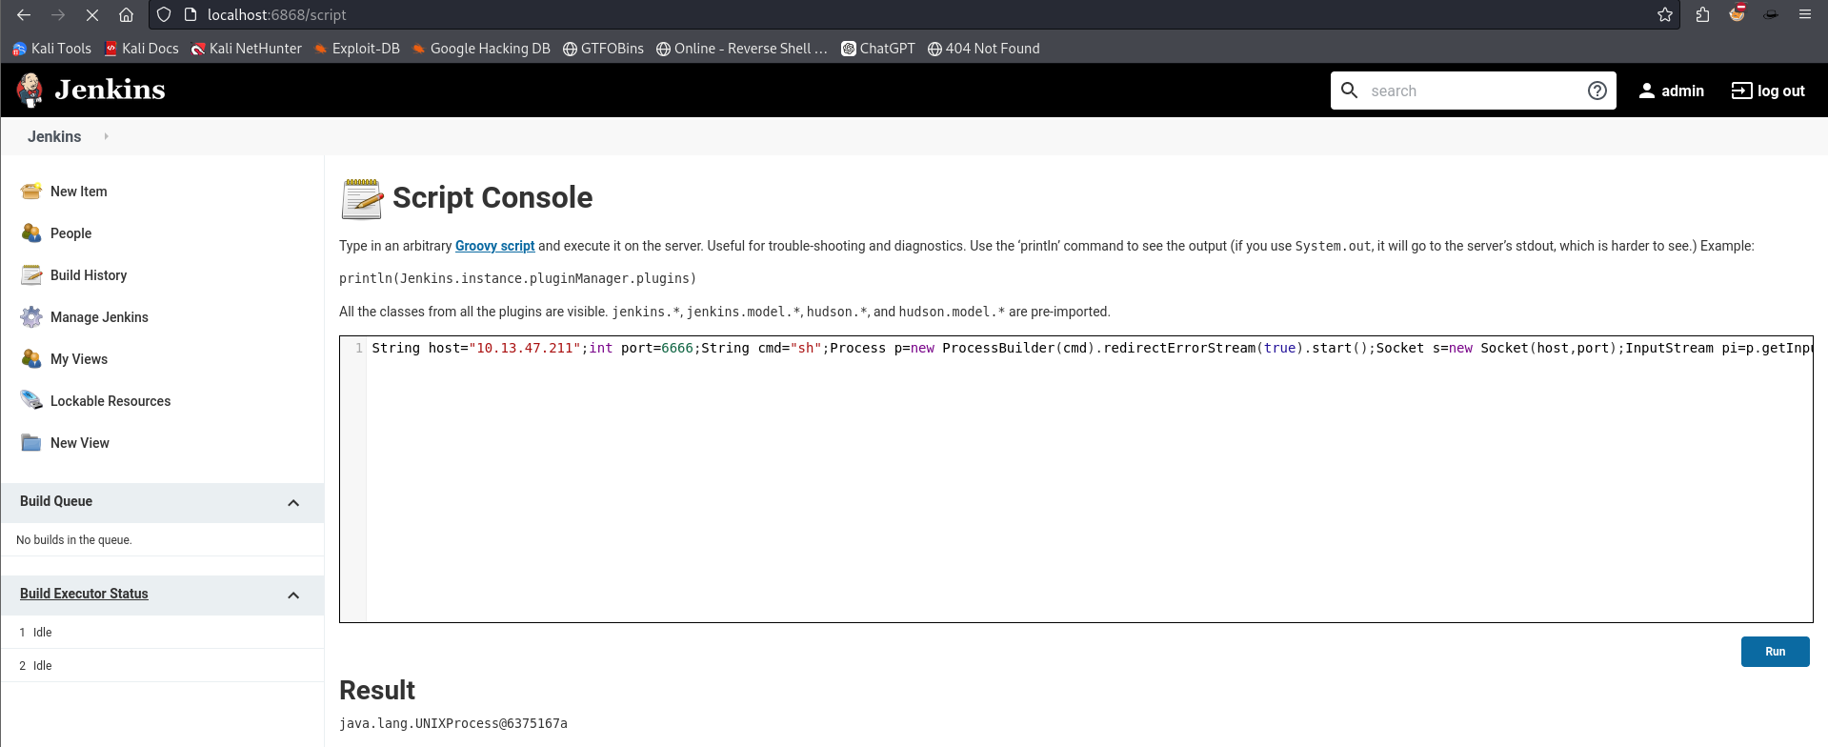Click the search magnifier icon

coord(1349,91)
